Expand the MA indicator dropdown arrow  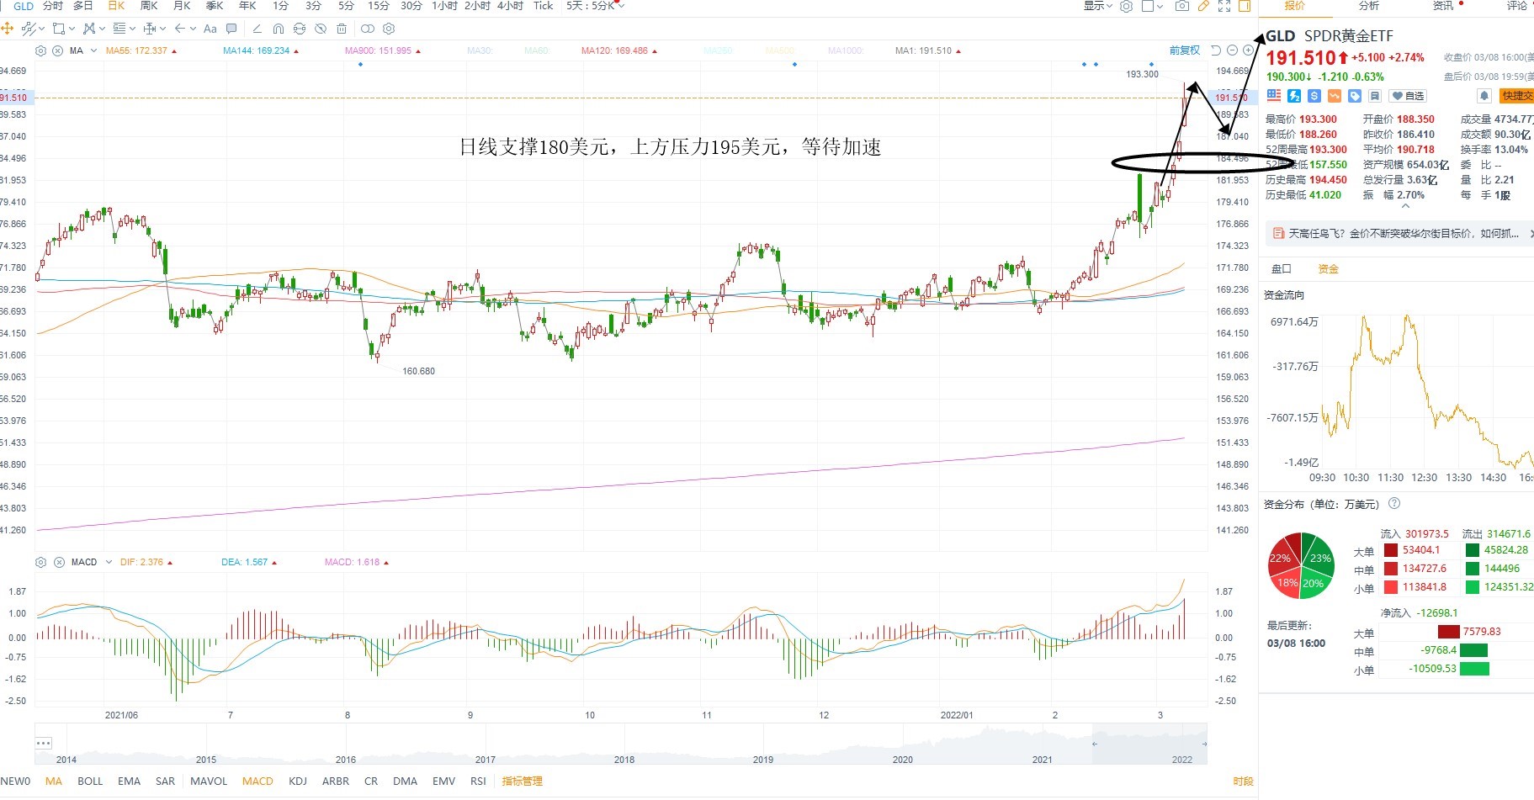(93, 50)
